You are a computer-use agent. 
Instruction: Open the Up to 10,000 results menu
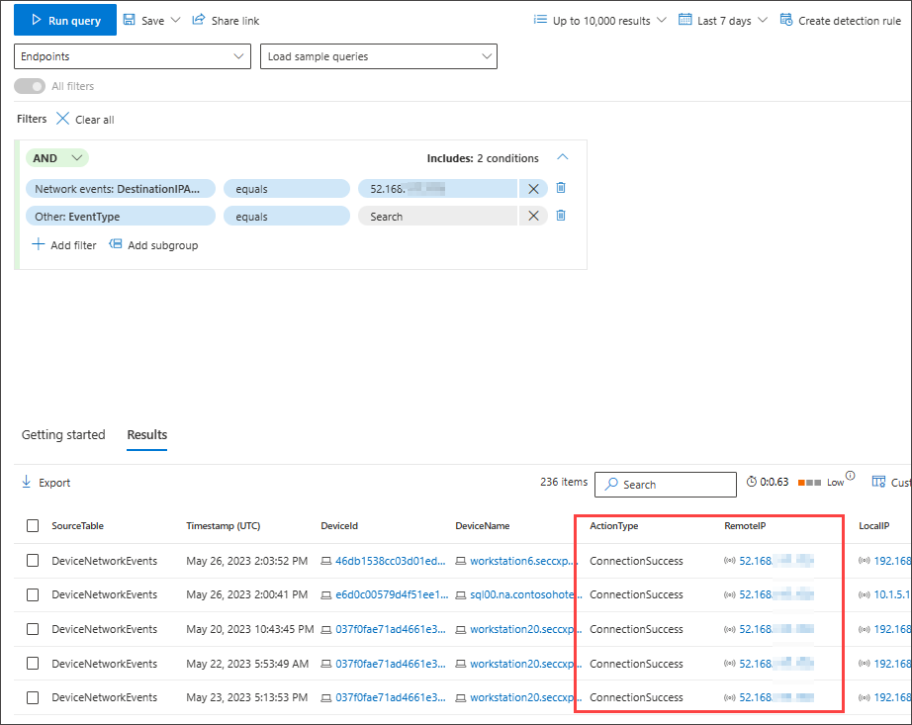click(x=597, y=19)
